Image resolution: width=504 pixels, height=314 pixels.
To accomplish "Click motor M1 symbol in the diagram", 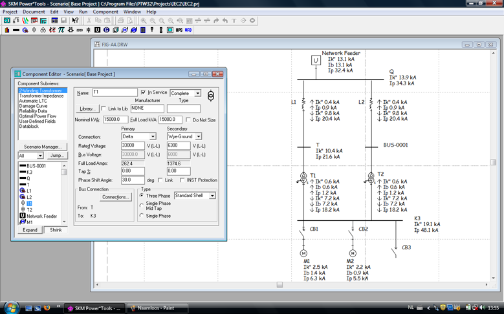I will 303,253.
